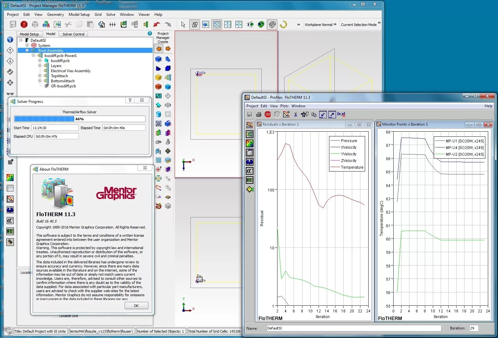Expand the busdiff.pcb node
The width and height of the screenshot is (498, 338).
40,60
